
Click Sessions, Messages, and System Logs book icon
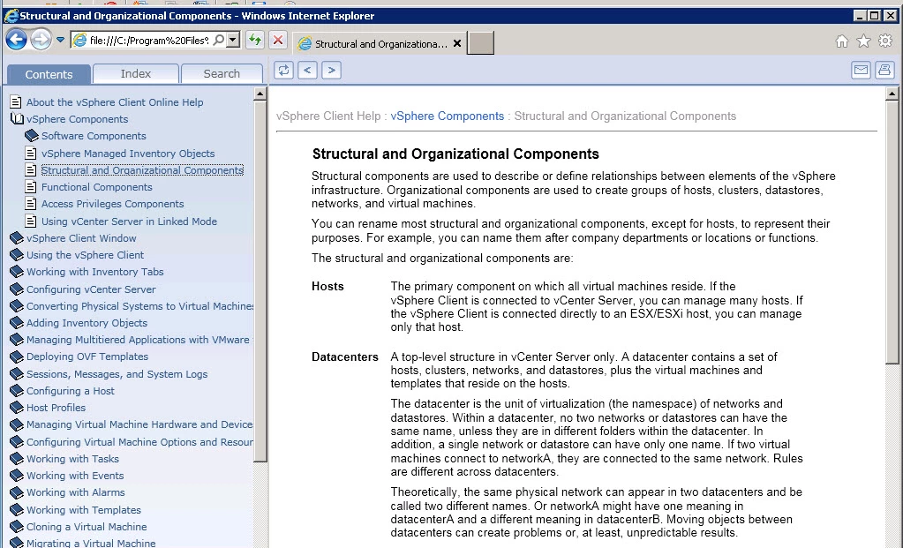[17, 373]
